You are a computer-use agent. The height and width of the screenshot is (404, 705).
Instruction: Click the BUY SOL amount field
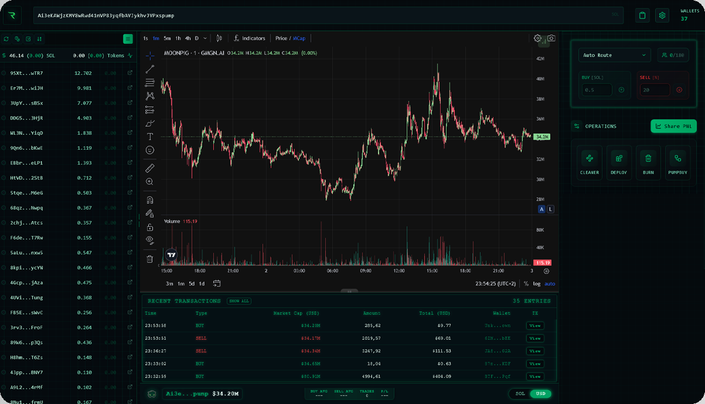pyautogui.click(x=597, y=90)
